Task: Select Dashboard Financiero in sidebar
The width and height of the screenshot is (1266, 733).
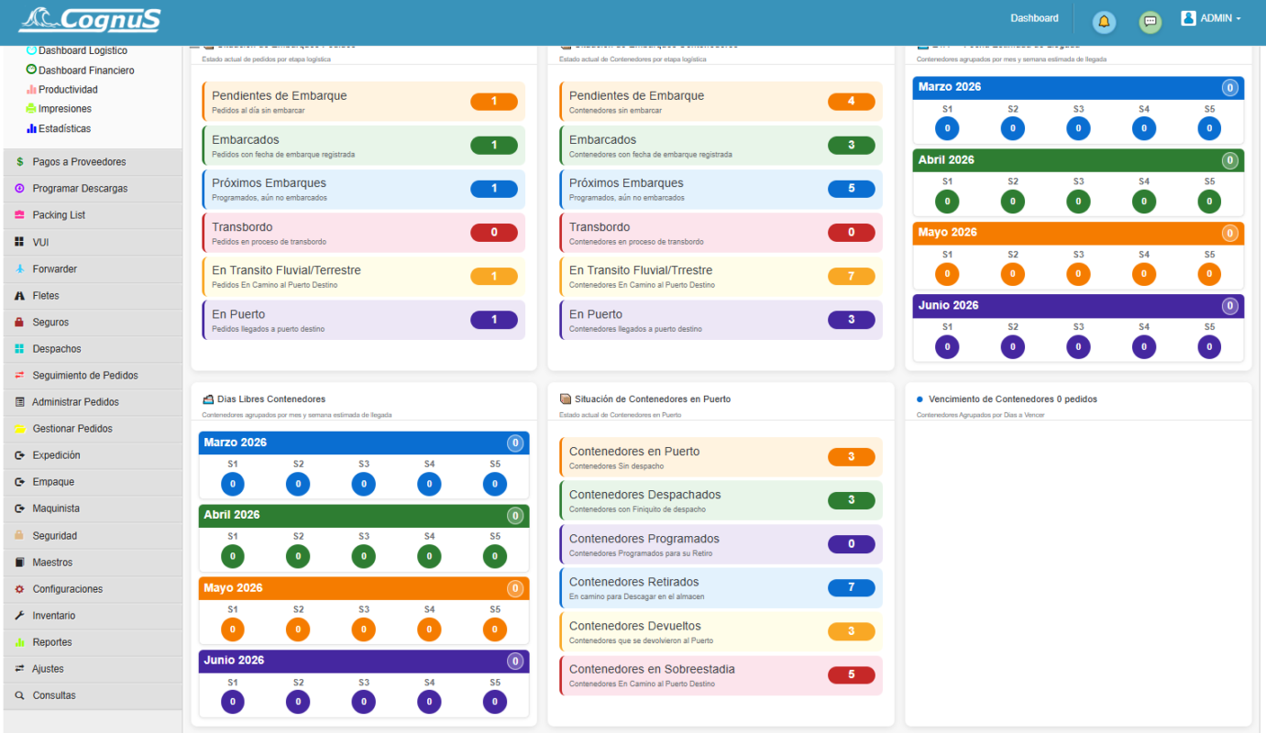Action: (x=86, y=71)
